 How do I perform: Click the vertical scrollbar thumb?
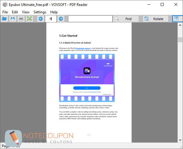(x=180, y=40)
